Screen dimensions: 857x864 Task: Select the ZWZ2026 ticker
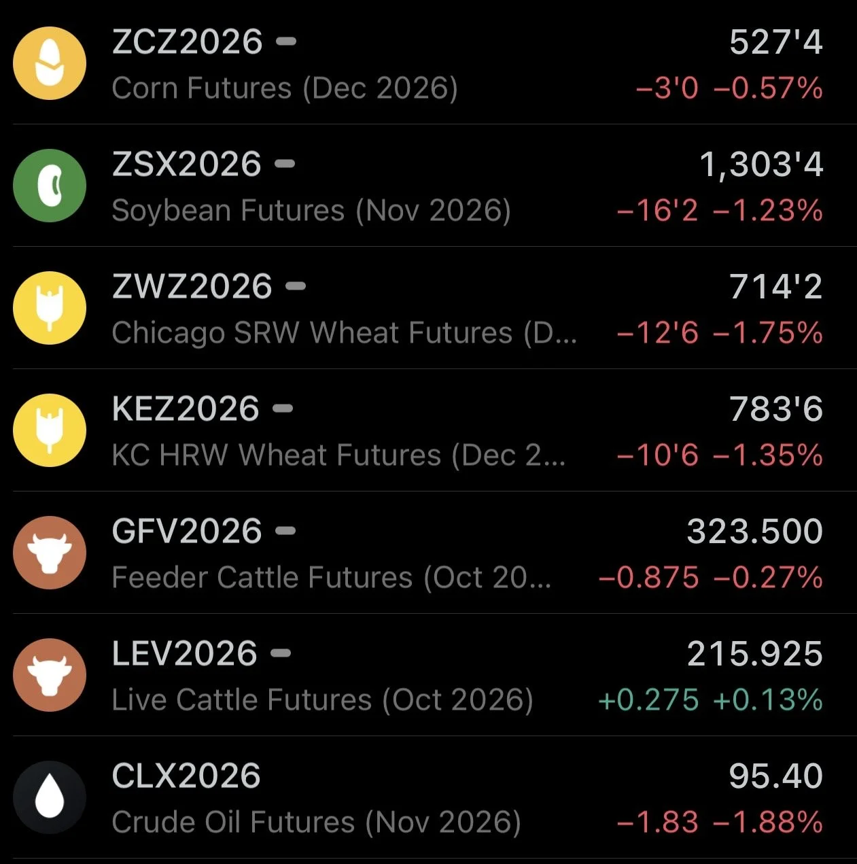click(192, 287)
